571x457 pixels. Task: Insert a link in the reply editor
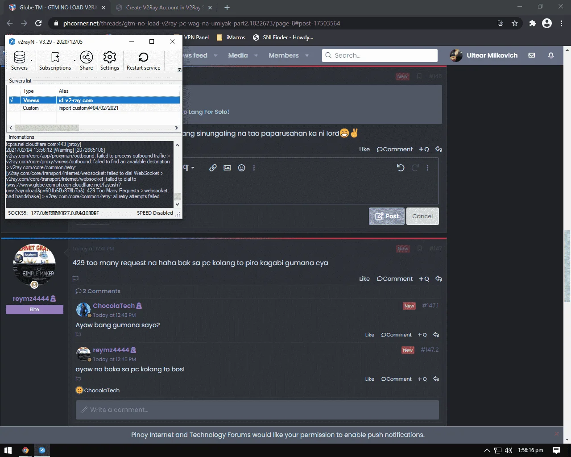213,168
